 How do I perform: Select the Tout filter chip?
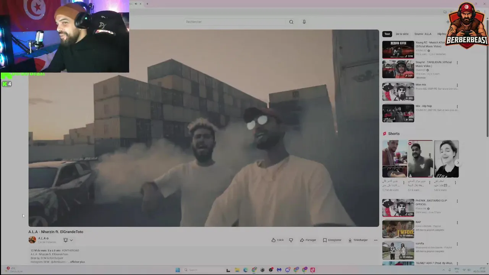pos(387,34)
